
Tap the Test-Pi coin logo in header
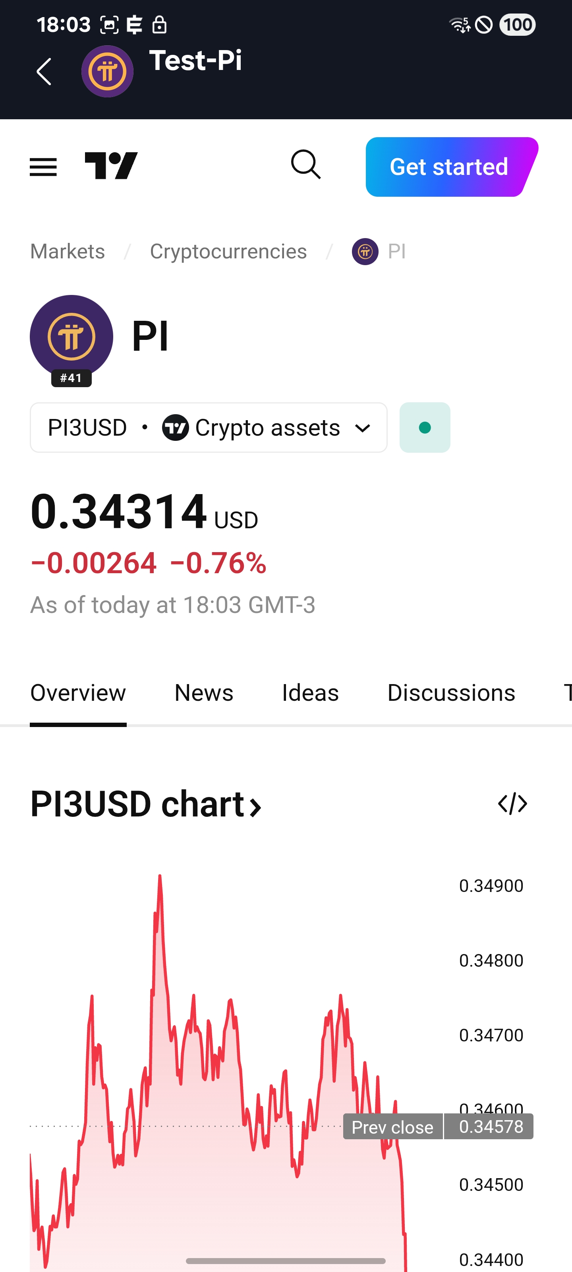107,72
